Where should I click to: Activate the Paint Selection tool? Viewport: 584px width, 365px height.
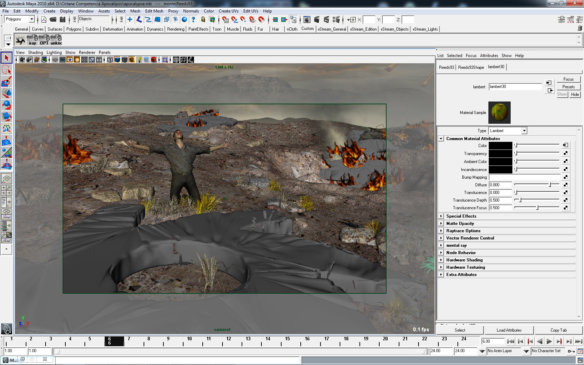pos(7,82)
